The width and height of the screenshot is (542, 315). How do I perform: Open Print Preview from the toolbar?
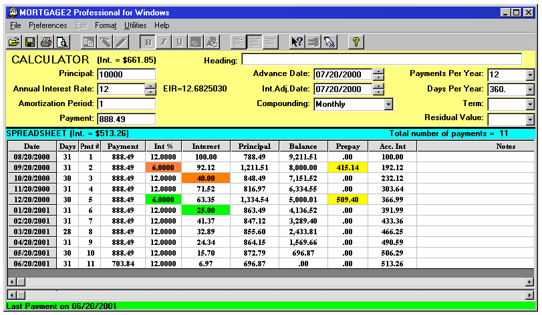(61, 42)
